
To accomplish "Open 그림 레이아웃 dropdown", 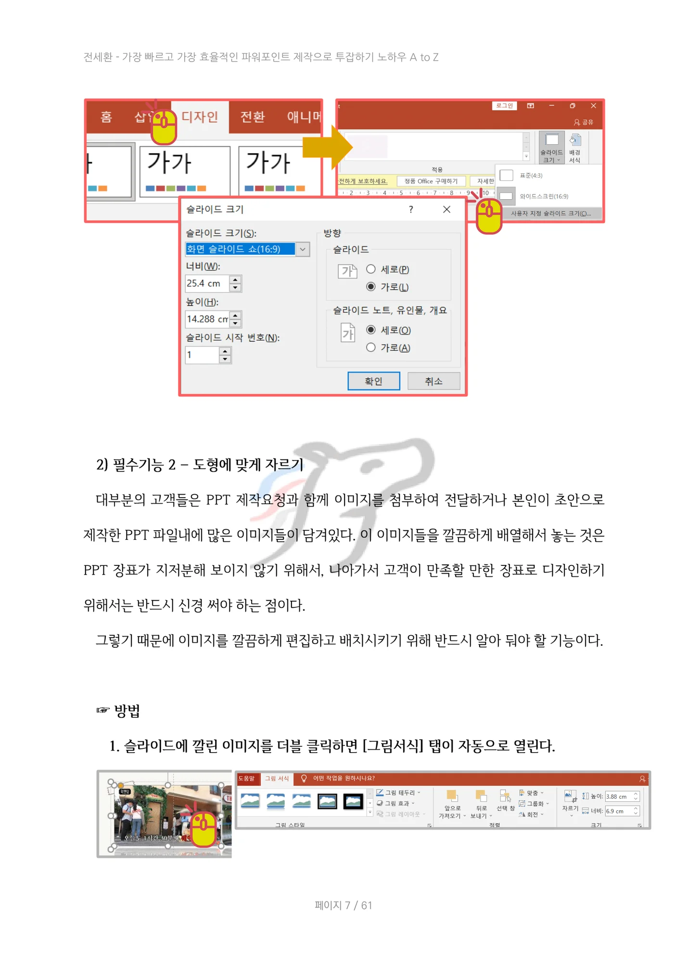I will (401, 814).
